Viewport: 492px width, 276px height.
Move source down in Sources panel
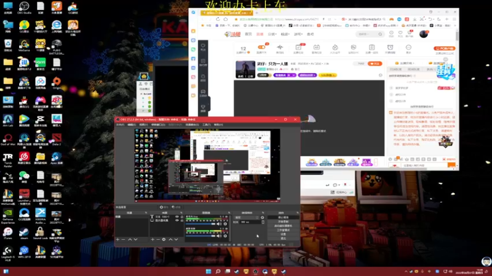pos(176,239)
